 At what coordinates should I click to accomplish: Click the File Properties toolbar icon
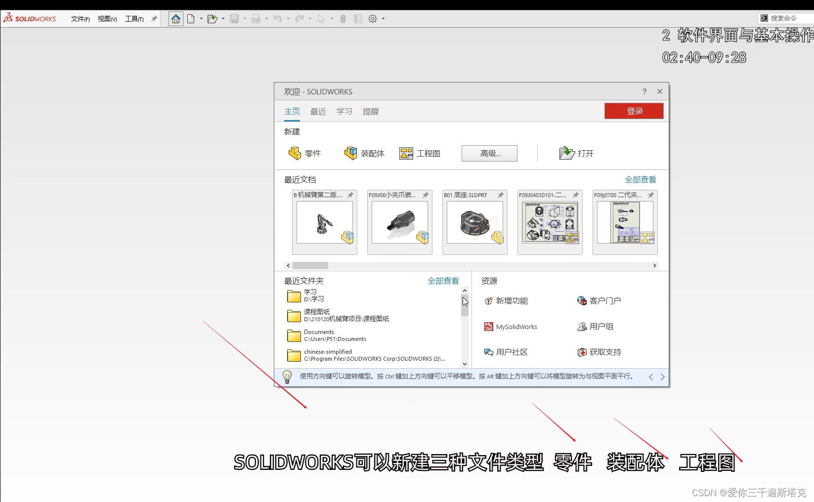click(x=358, y=19)
